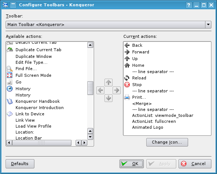Click the Defaults button

(20, 164)
